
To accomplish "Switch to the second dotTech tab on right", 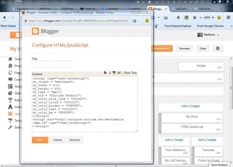I will (x=180, y=9).
